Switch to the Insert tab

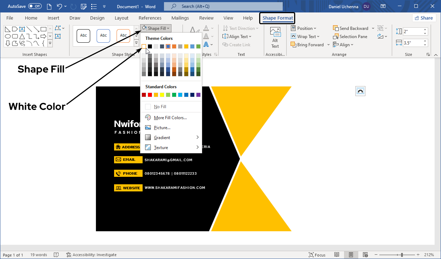pos(53,18)
